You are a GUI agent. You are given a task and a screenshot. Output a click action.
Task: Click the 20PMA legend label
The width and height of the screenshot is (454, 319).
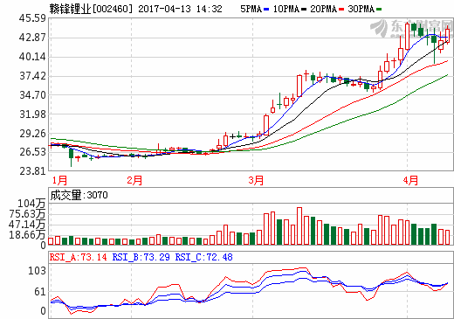[x=323, y=9]
